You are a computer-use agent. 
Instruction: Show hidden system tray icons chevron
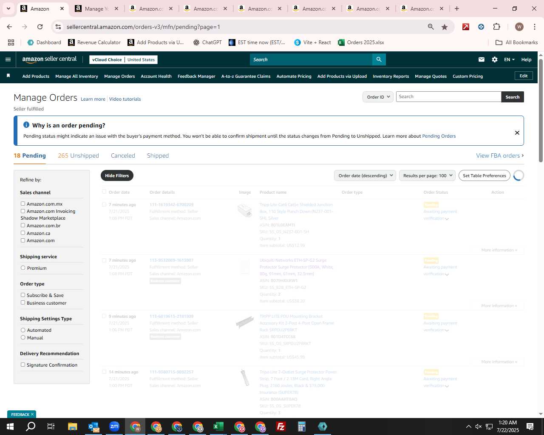point(468,427)
